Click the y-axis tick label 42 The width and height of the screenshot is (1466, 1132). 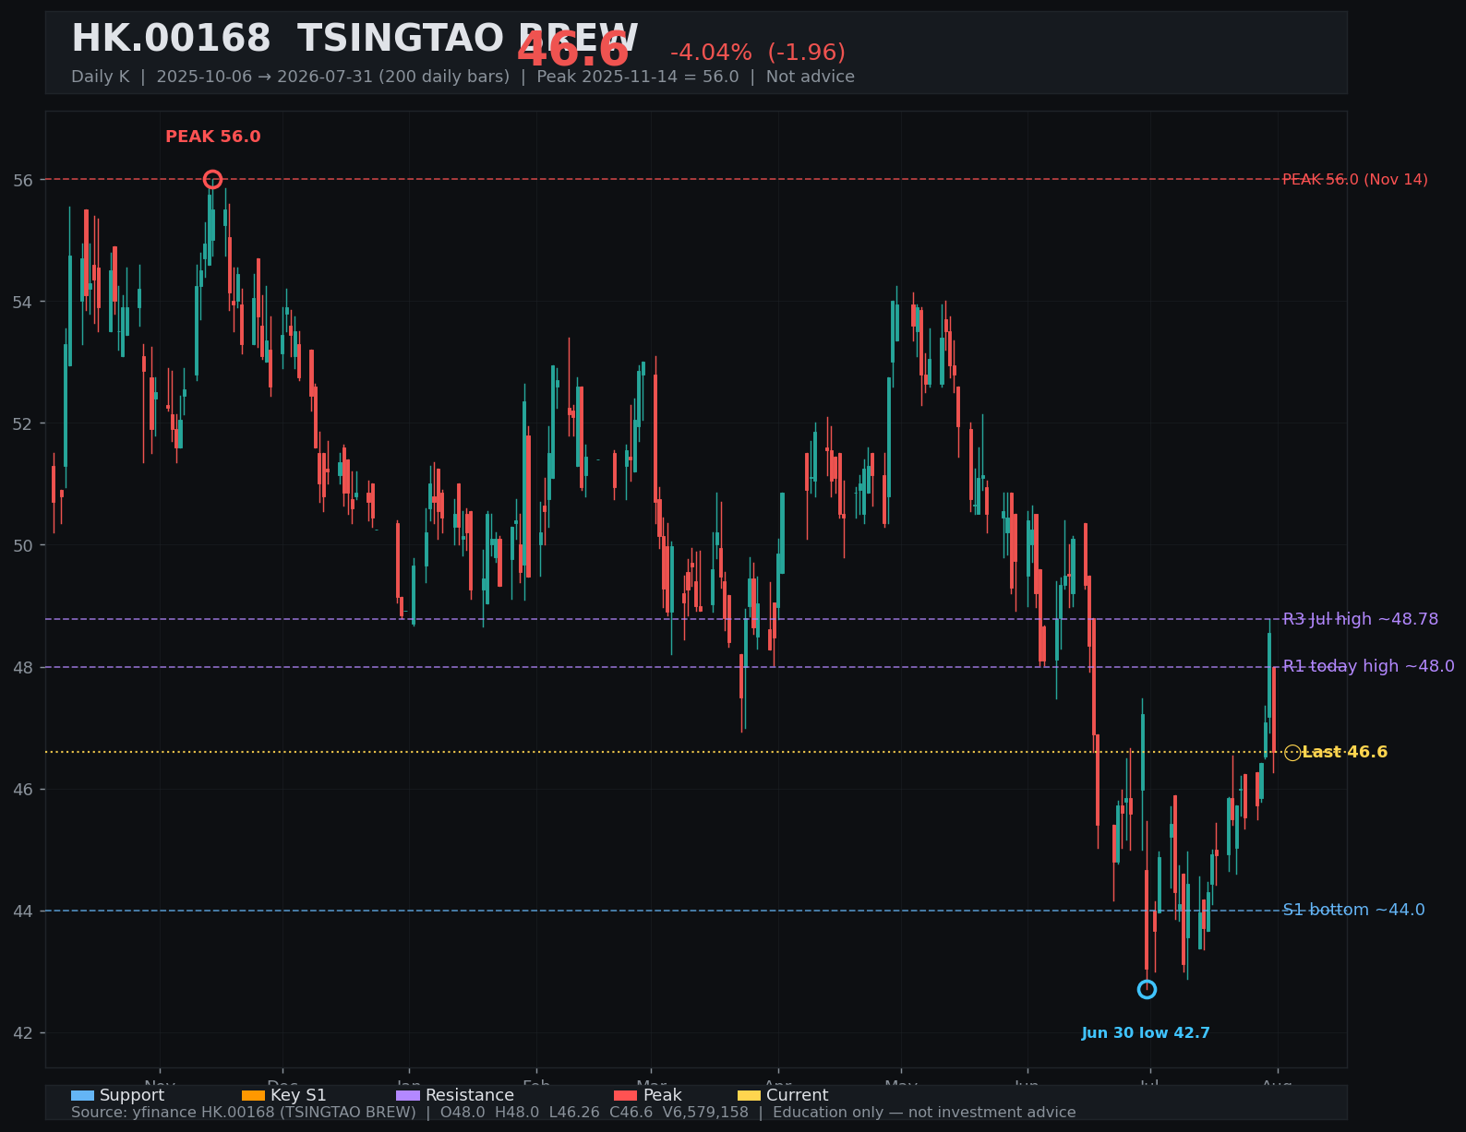point(23,1033)
